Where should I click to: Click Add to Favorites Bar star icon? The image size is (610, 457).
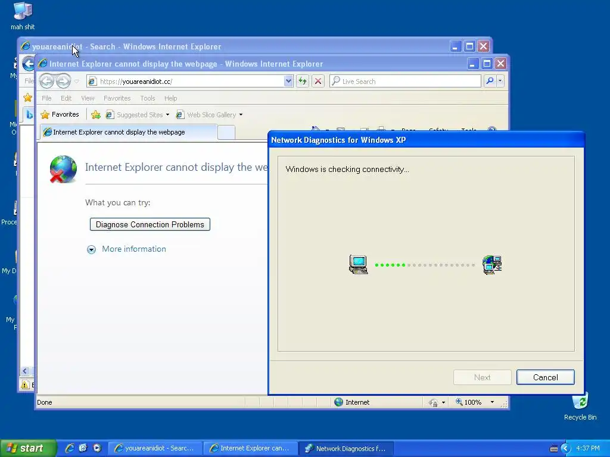tap(96, 115)
